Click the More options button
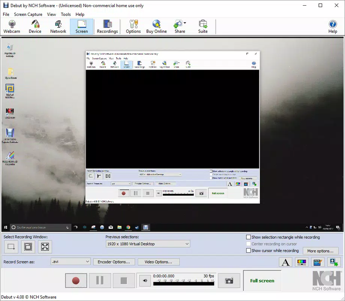This screenshot has width=345, height=301. [x=320, y=251]
